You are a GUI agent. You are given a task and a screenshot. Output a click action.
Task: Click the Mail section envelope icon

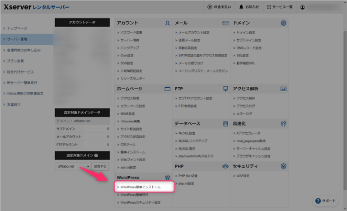[225, 23]
